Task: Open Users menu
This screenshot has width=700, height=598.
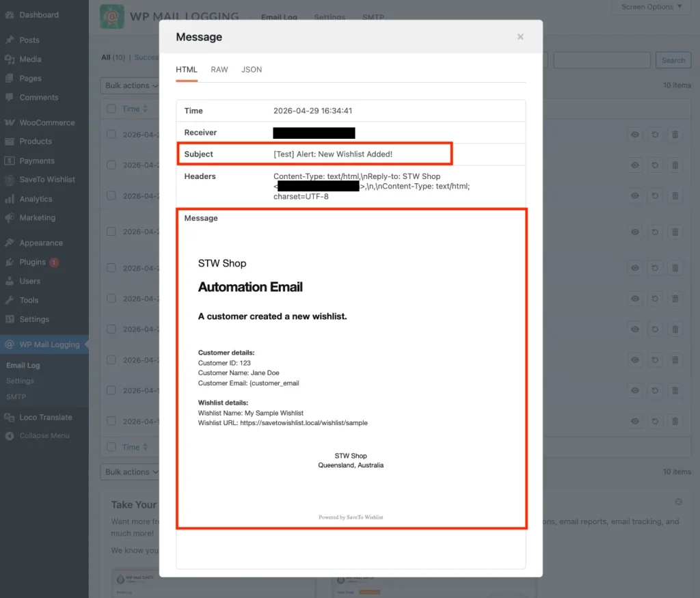Action: tap(29, 281)
